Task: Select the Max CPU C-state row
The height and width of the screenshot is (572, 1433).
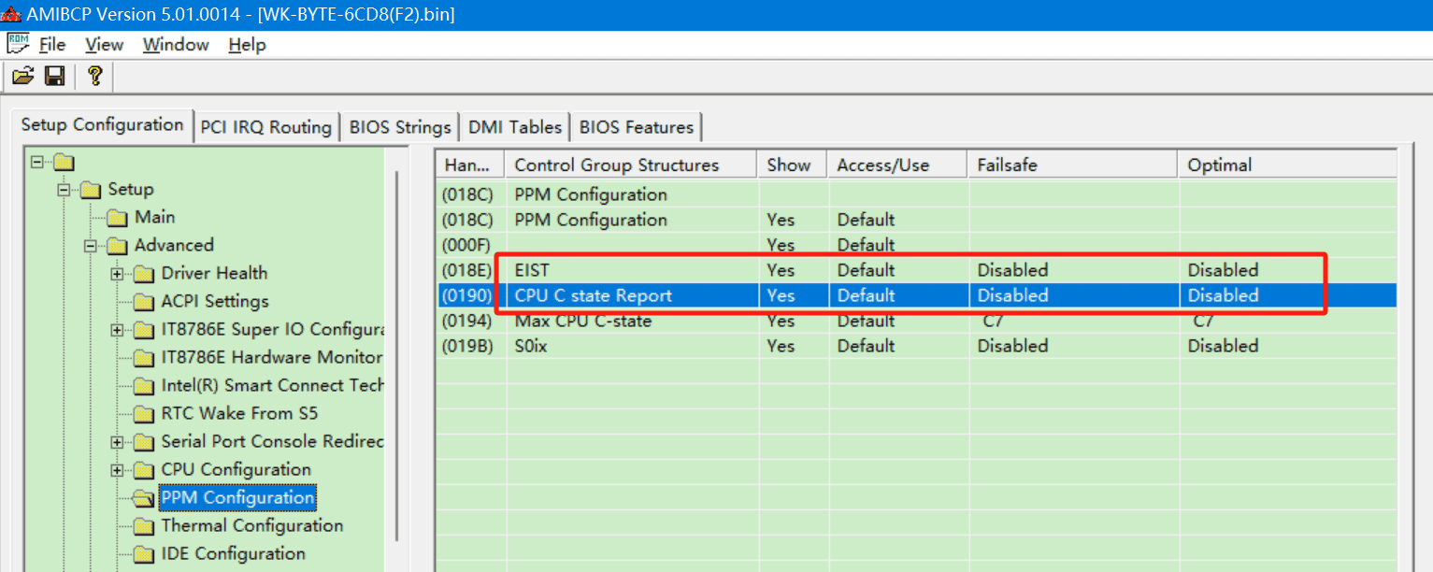Action: [x=582, y=321]
